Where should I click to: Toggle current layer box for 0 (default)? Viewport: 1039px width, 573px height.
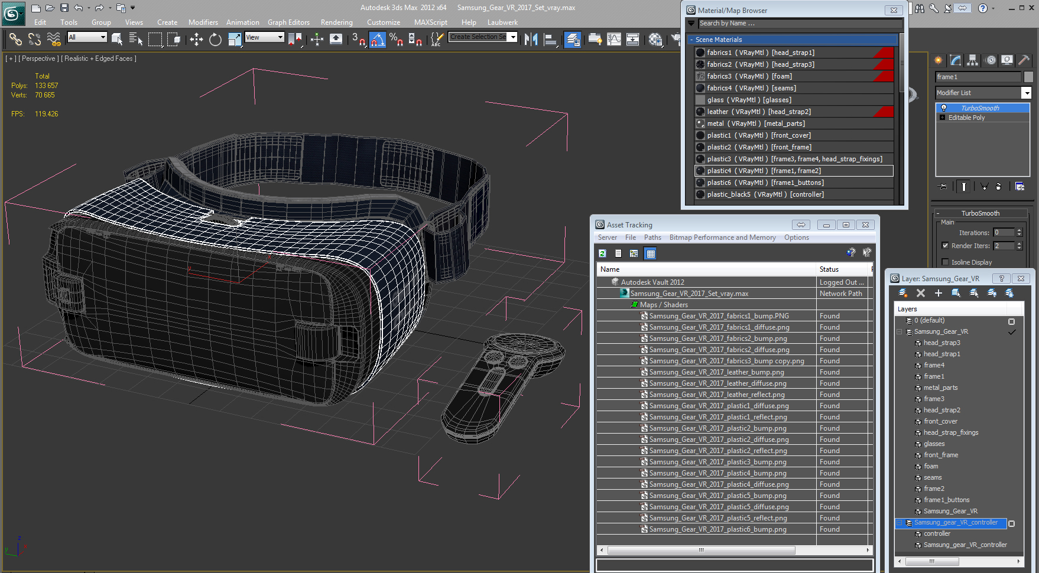tap(1011, 321)
